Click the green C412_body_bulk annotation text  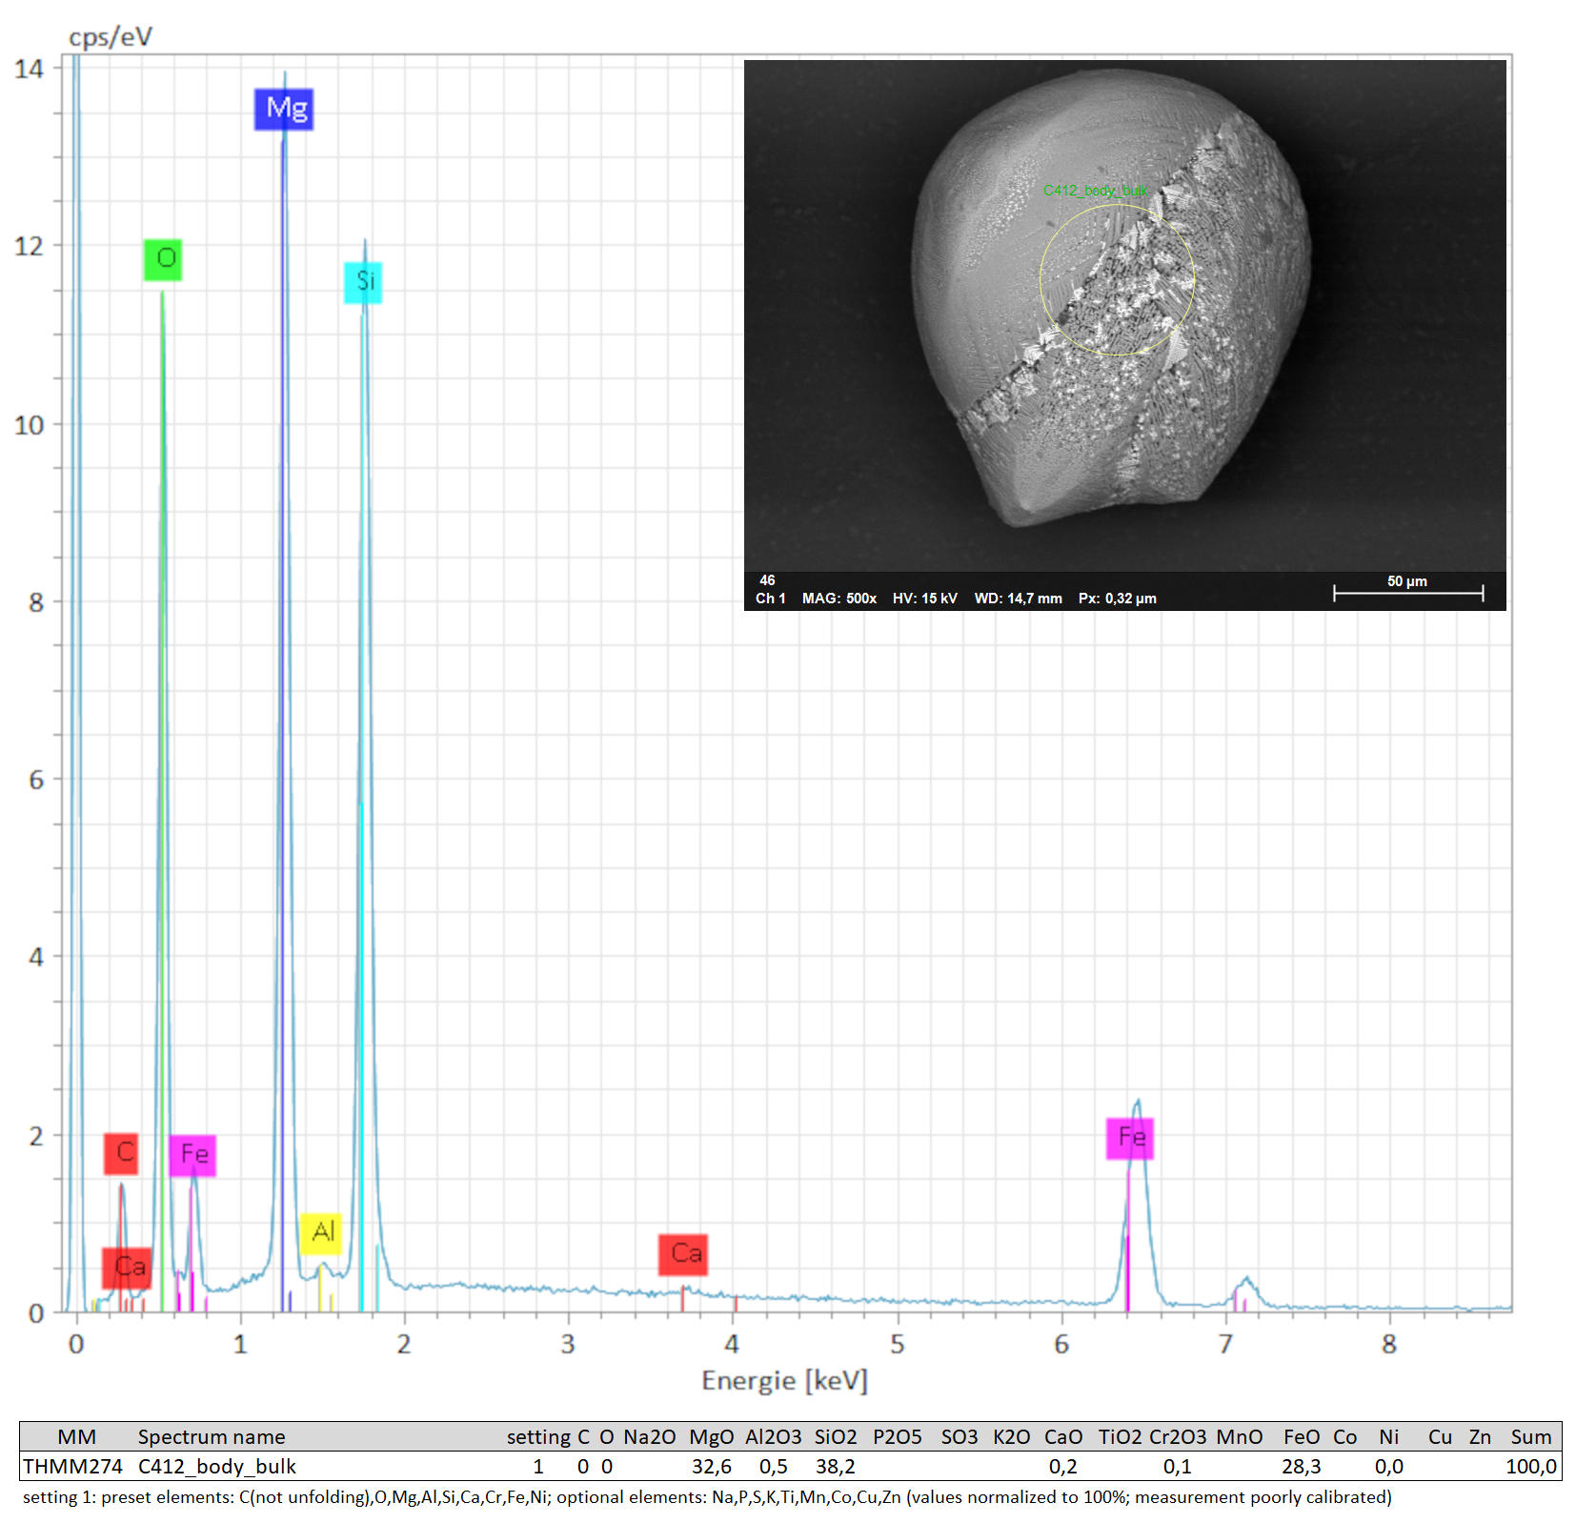[x=1095, y=191]
